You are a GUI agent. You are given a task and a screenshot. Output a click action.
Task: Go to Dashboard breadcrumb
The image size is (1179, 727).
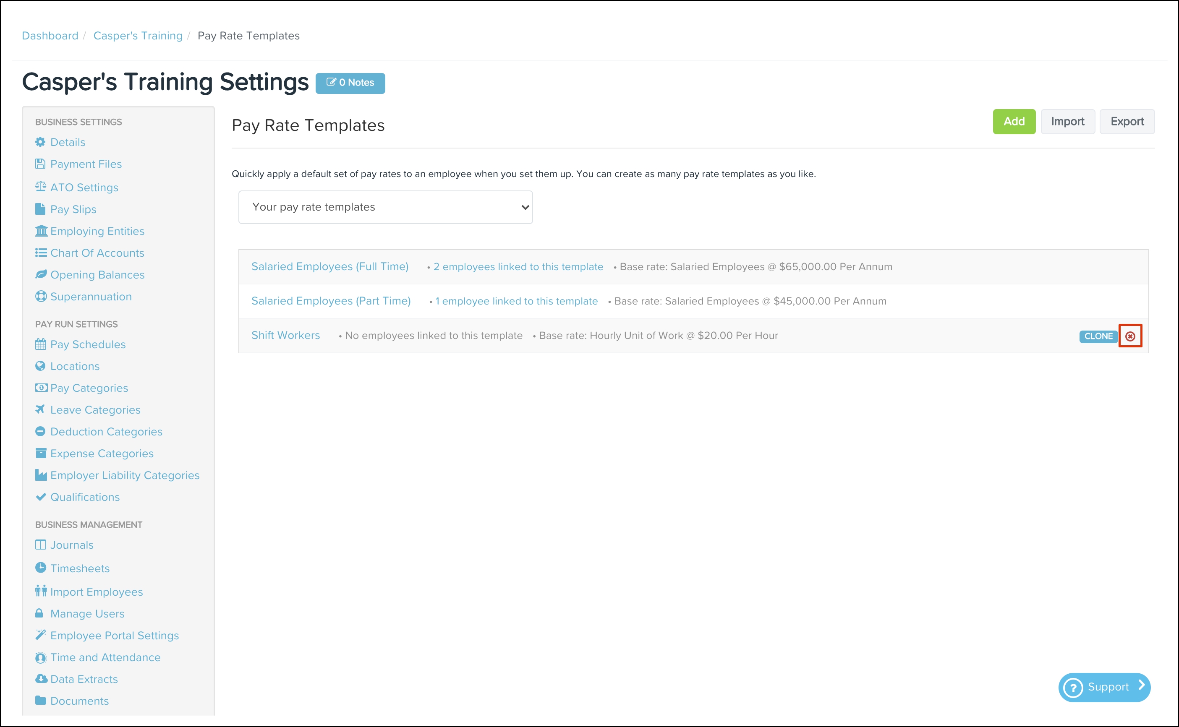click(x=50, y=36)
